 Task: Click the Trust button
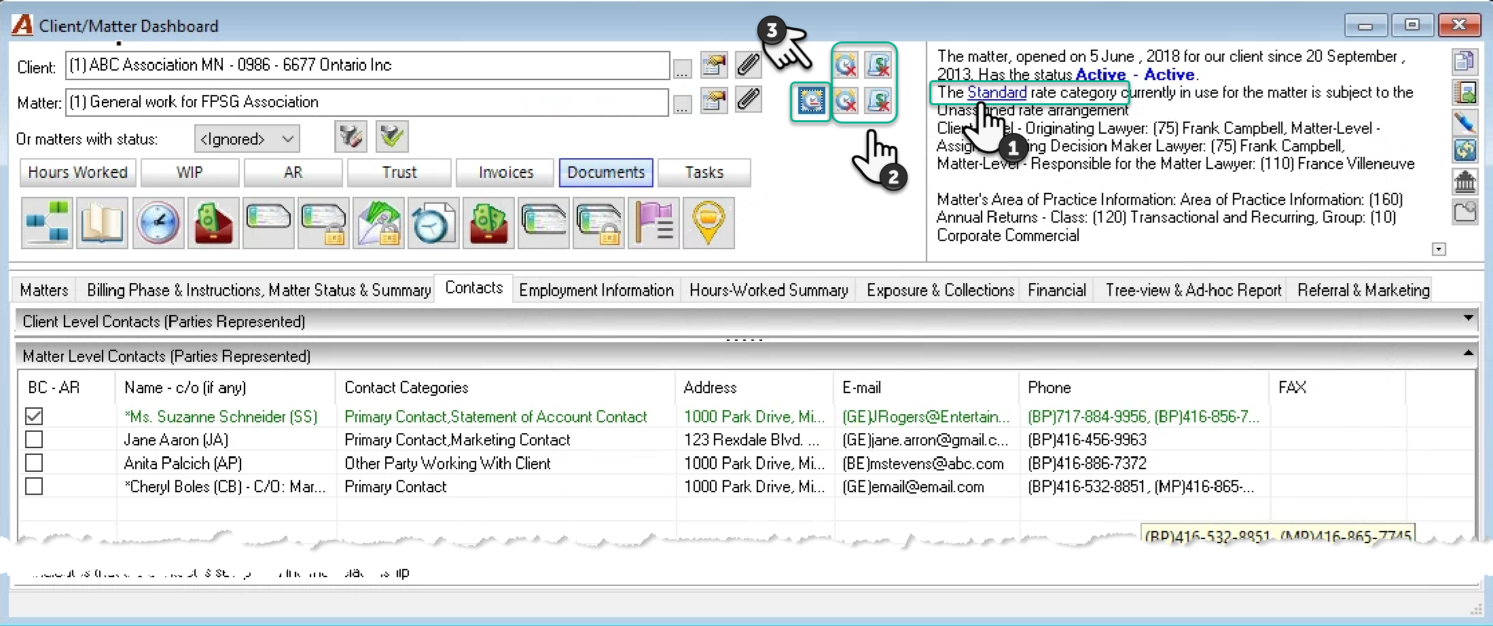399,172
